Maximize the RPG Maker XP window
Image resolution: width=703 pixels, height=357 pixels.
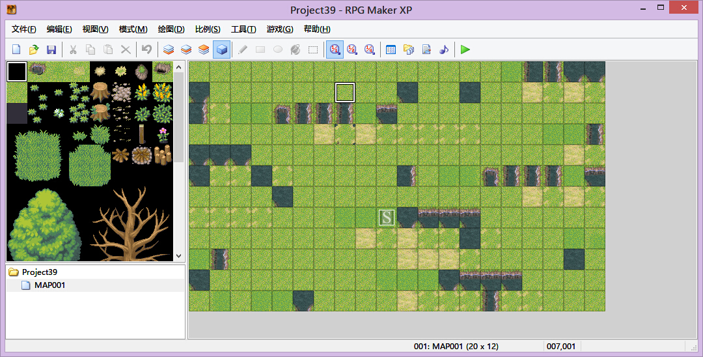[x=661, y=8]
